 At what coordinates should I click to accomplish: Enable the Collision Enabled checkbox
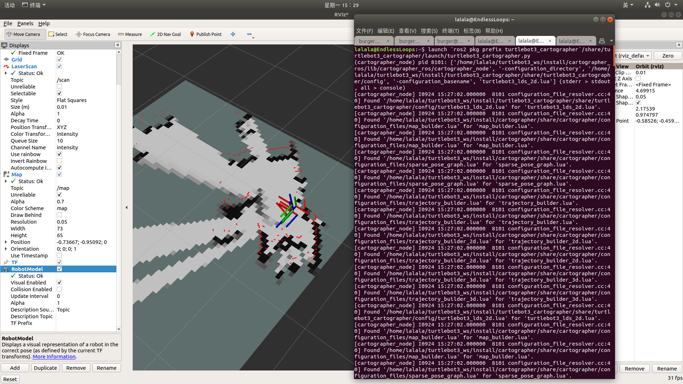59,289
